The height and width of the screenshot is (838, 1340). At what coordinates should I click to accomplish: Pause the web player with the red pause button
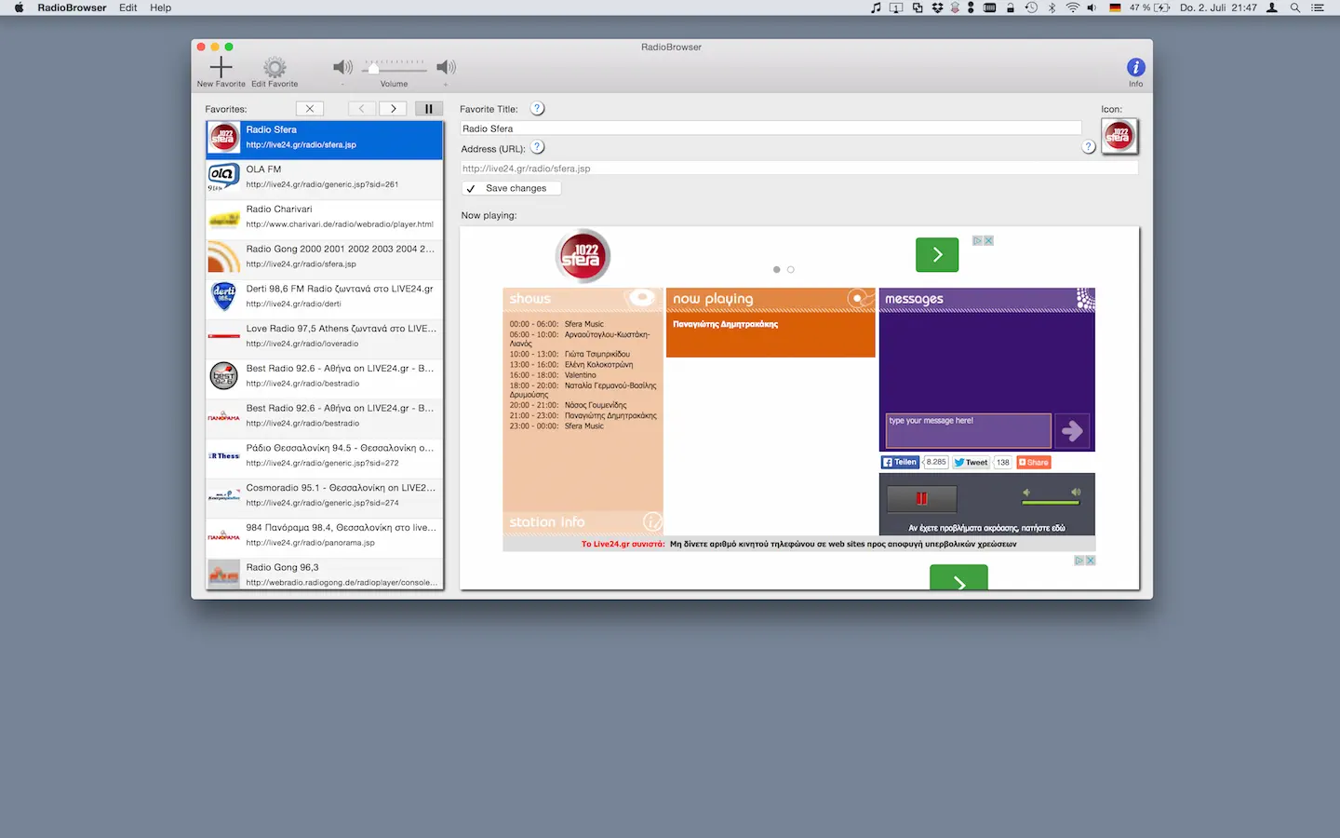921,499
